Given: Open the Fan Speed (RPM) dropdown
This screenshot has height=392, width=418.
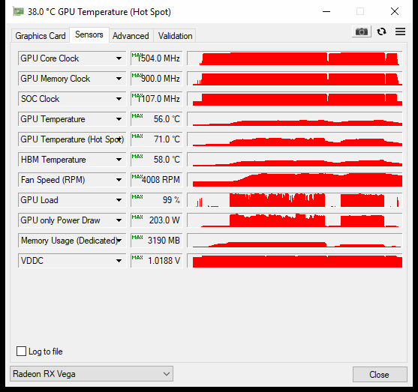Looking at the screenshot, I should [119, 180].
